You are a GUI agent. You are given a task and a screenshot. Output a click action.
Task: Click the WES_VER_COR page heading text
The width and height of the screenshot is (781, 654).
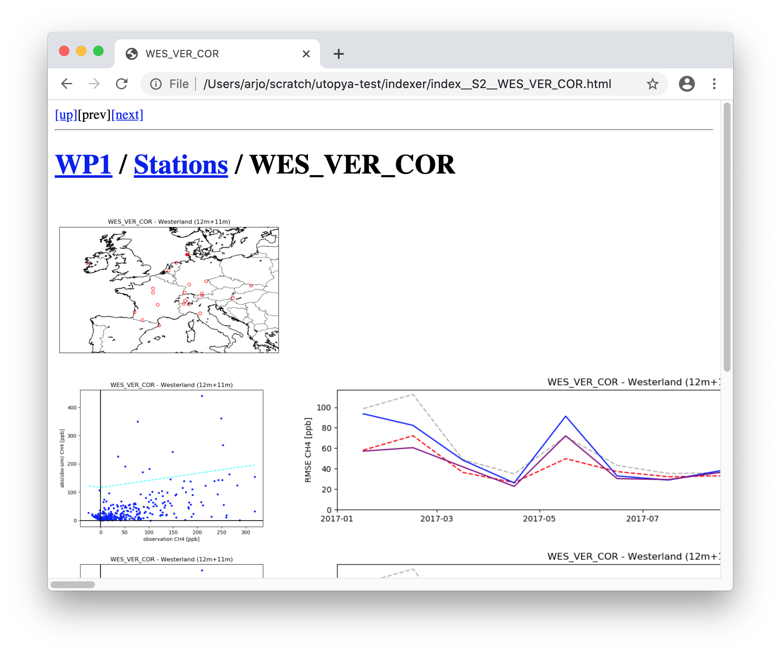click(352, 165)
